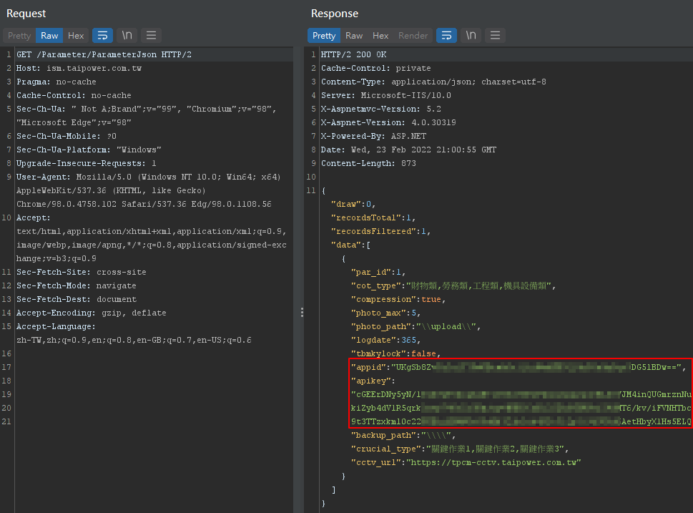693x513 pixels.
Task: Click the 'Sec-Ch-Ua-Platform: "Windows"' header
Action: point(89,150)
